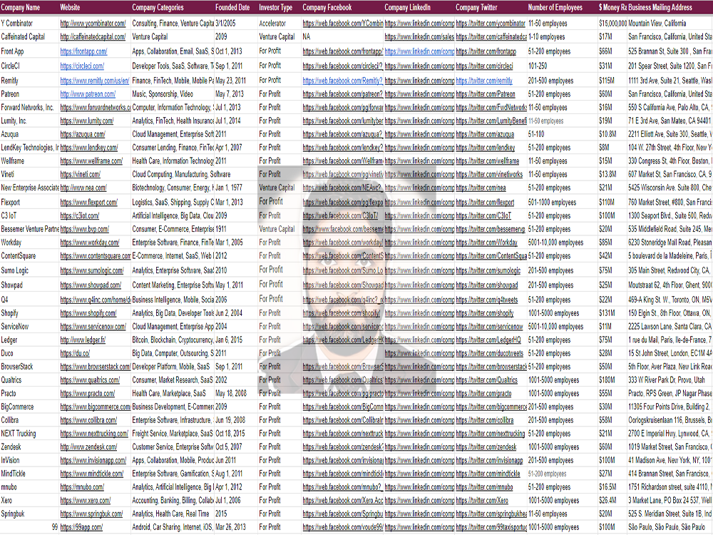This screenshot has width=713, height=535.
Task: Select the Caffeinated Capital name cell
Action: point(23,37)
